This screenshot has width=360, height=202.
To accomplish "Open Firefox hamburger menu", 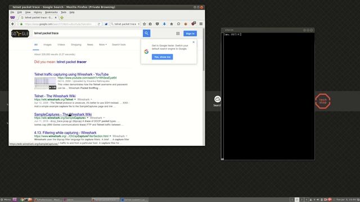I will [x=201, y=24].
